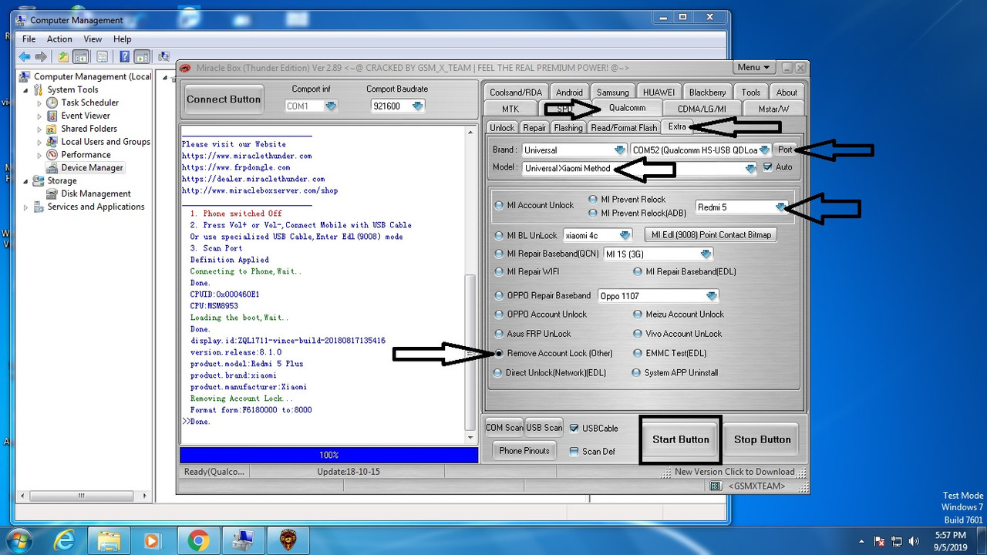Open the Brand dropdown showing Universal

[619, 150]
